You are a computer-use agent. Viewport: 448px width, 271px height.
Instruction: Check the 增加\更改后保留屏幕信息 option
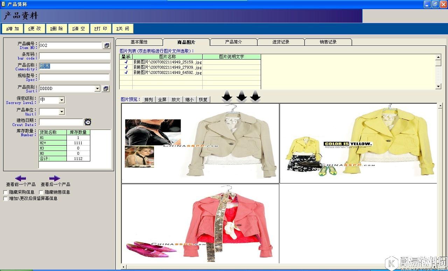[5, 199]
